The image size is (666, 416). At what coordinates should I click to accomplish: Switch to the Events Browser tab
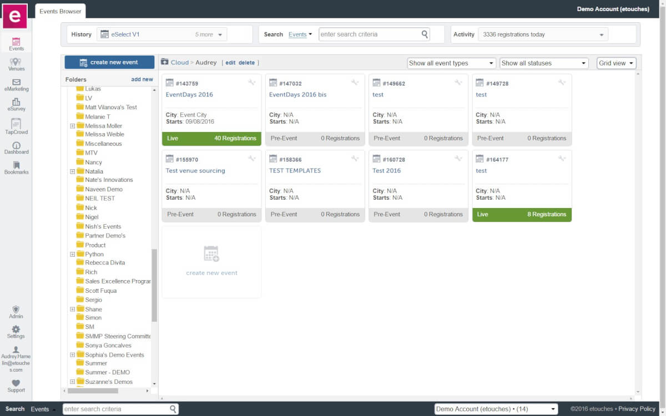click(x=60, y=11)
